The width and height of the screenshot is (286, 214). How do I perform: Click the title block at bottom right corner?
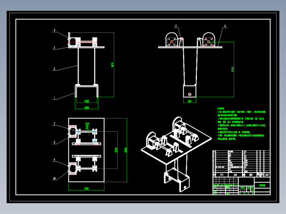pos(241,186)
